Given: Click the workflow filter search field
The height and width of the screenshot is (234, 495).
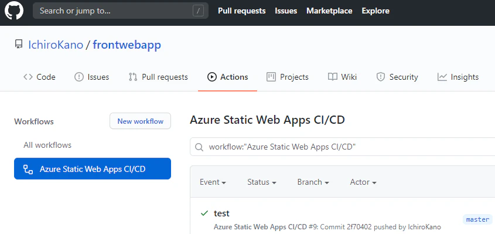Looking at the screenshot, I should tap(343, 147).
